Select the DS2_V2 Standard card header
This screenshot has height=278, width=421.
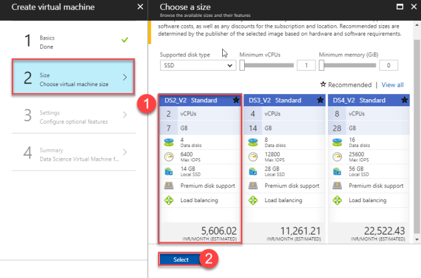pyautogui.click(x=200, y=100)
